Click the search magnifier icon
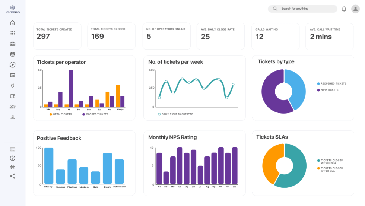Screen dimensions: 365x206 pyautogui.click(x=275, y=9)
